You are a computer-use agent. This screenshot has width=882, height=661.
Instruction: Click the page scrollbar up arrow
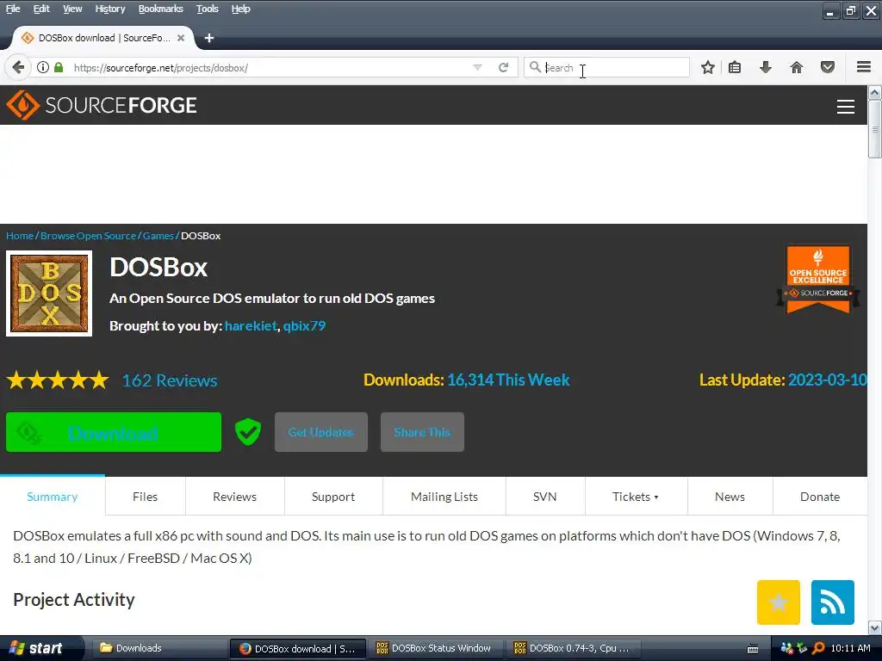pyautogui.click(x=875, y=92)
